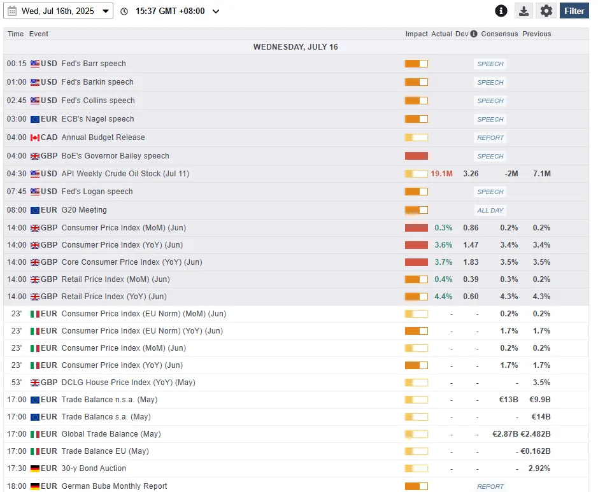
Task: Click Canada flag on Annual Budget Release
Action: click(35, 137)
